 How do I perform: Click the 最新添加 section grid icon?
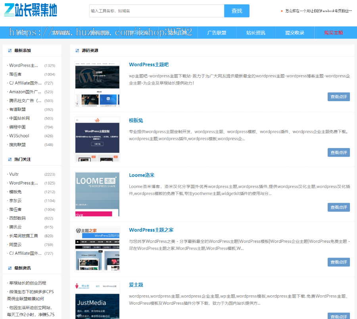coord(10,50)
